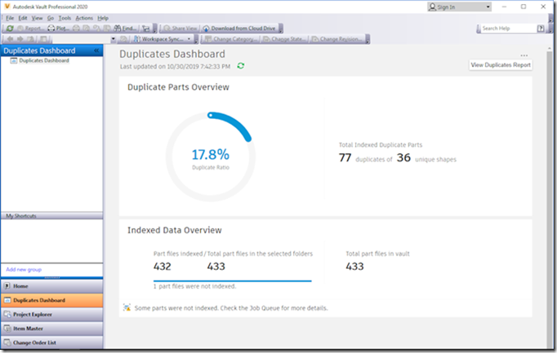Expand the Change Revision toolbar overflow arrow
The width and height of the screenshot is (557, 353).
(x=368, y=39)
